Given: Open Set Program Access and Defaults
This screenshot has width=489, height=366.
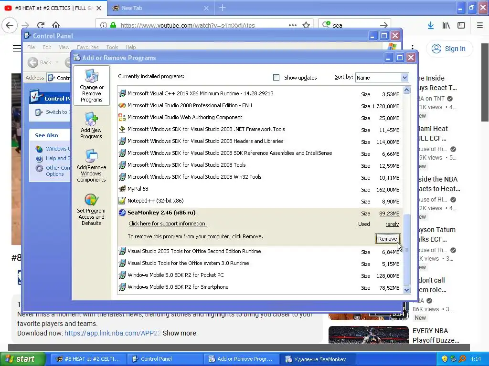Looking at the screenshot, I should pyautogui.click(x=91, y=209).
